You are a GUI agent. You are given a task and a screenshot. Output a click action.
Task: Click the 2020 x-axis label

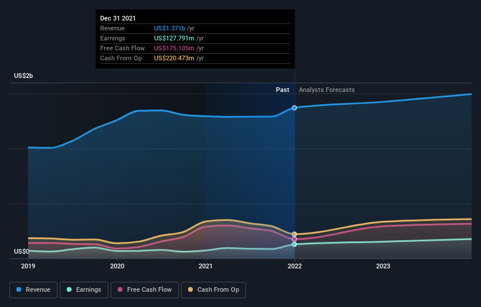point(117,266)
